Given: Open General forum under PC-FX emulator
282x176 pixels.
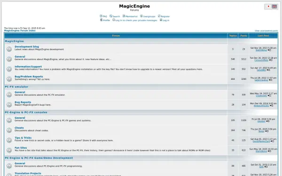Looking at the screenshot, I should 20,92.
